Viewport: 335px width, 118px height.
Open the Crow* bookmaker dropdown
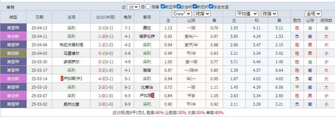tap(182, 14)
